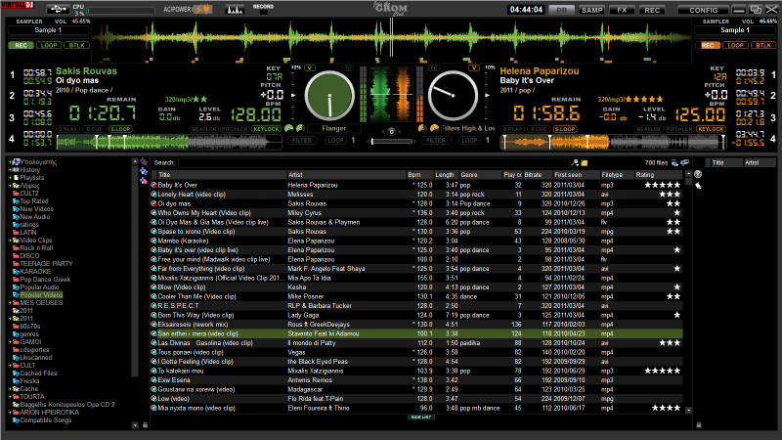Click the second blue icon right of 700 files

click(685, 162)
